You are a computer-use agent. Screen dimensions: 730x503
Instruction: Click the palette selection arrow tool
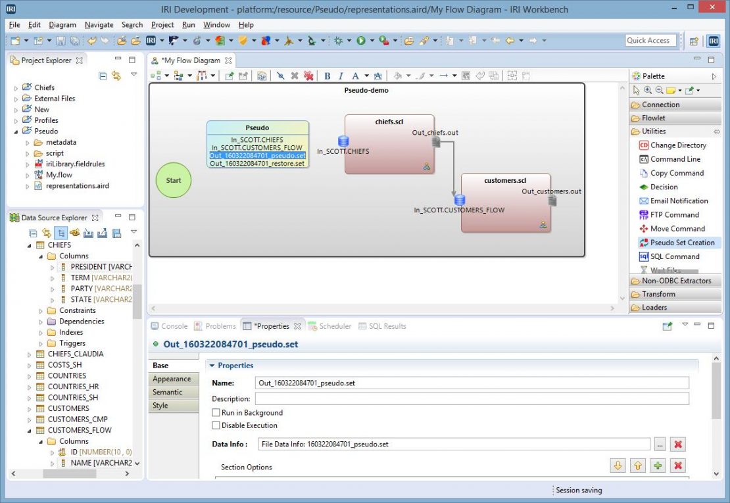click(637, 90)
